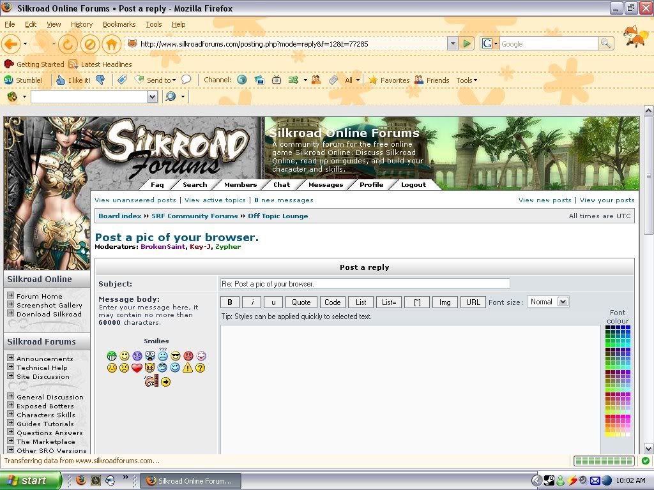The height and width of the screenshot is (490, 654).
Task: Focus the Subject text field
Action: coord(365,284)
